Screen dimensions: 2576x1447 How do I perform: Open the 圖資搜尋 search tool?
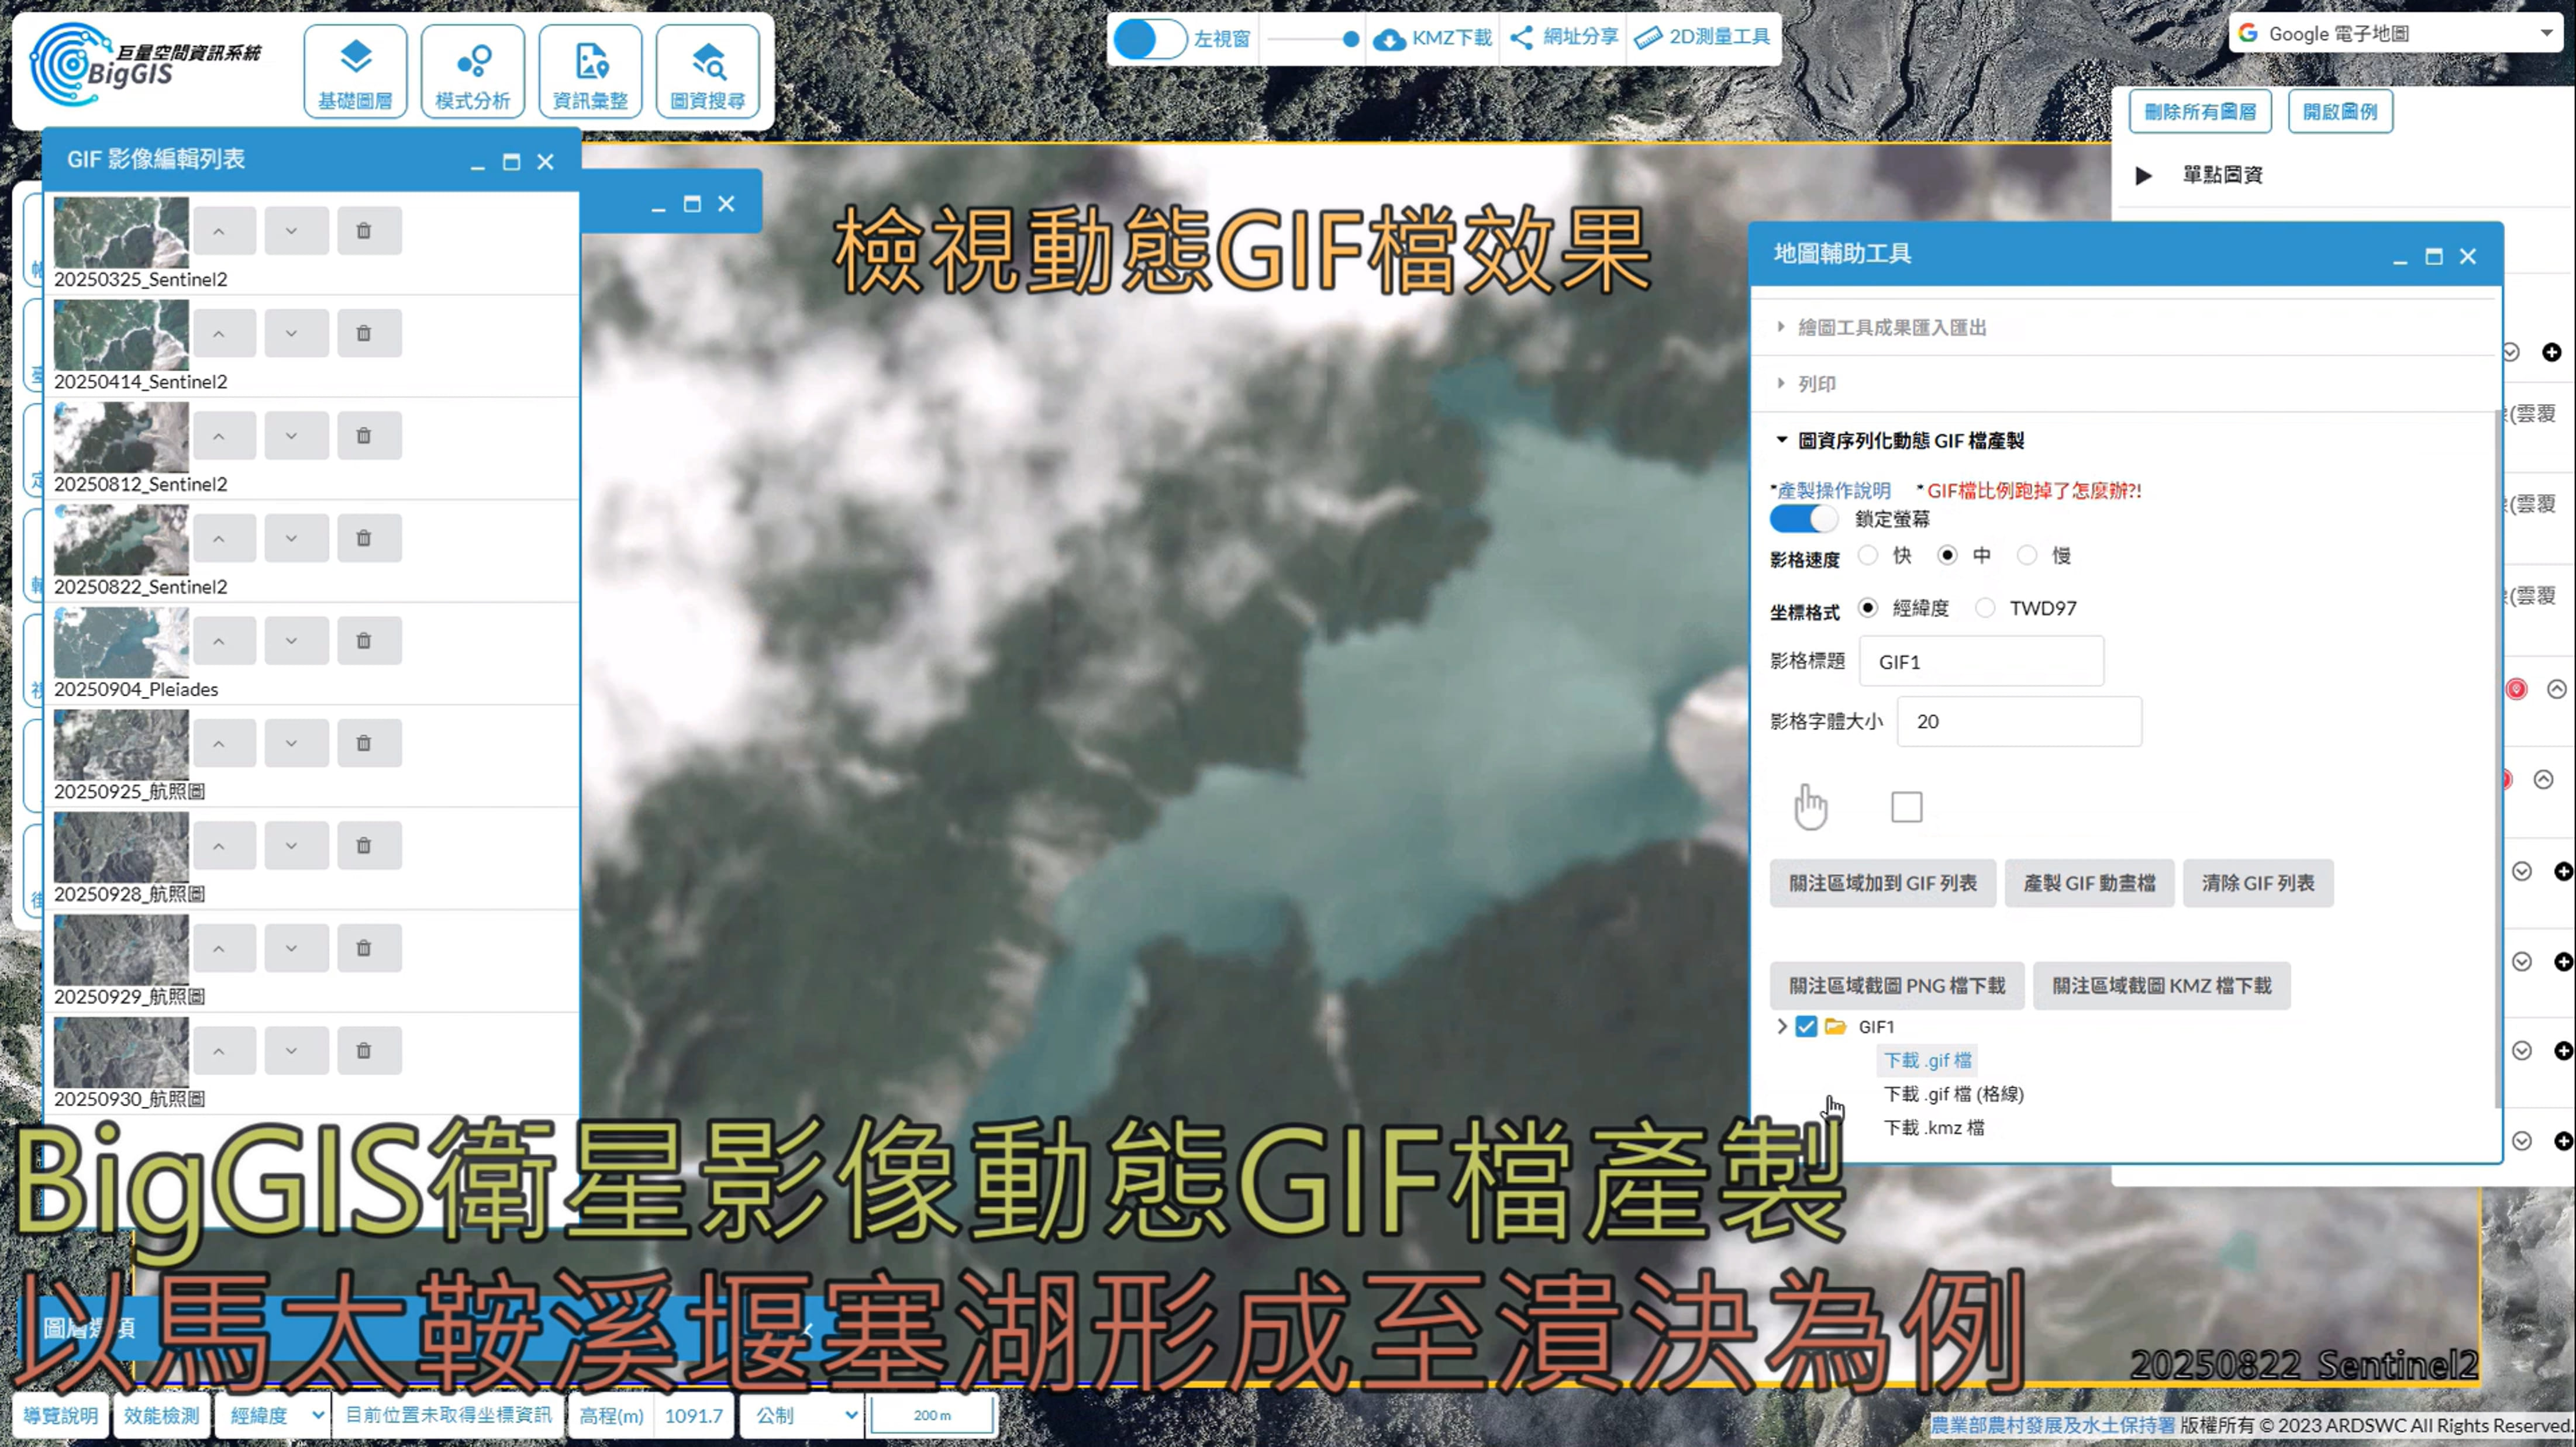point(707,72)
